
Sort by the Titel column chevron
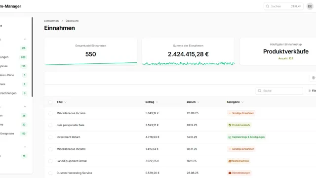(65, 102)
